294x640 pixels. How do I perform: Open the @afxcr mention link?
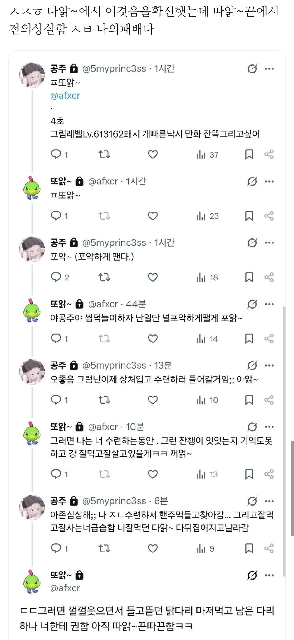tap(65, 96)
